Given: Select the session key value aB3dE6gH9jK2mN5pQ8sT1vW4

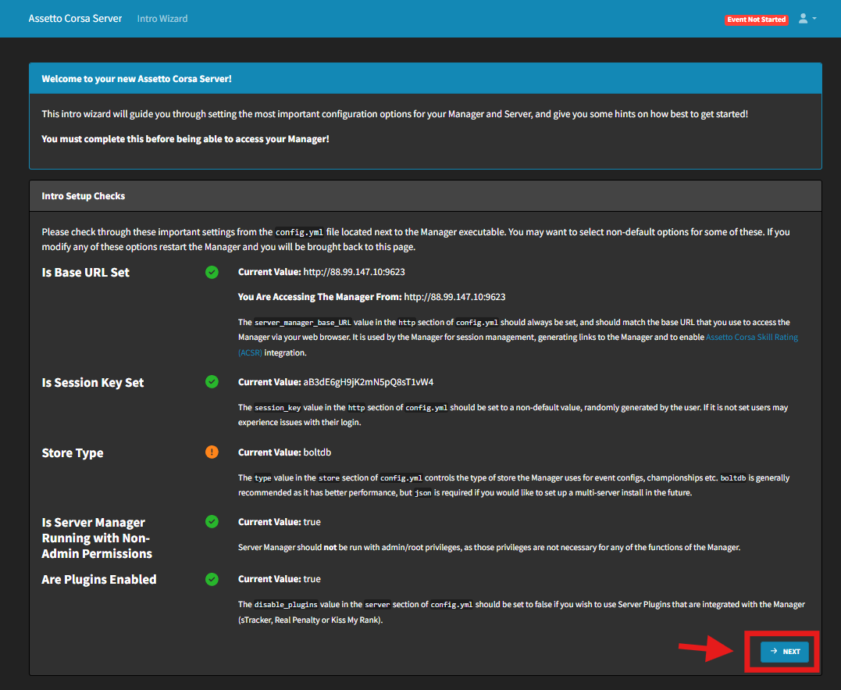Looking at the screenshot, I should pos(369,382).
